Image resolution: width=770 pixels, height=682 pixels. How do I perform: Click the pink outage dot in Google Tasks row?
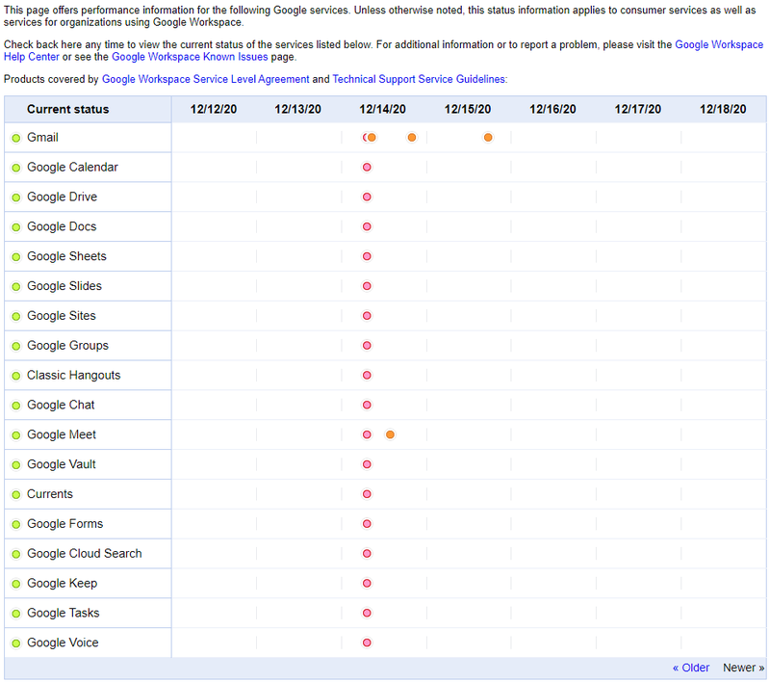(x=367, y=614)
